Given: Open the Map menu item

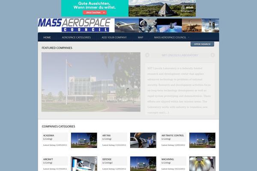Looking at the screenshot, I should (x=140, y=38).
